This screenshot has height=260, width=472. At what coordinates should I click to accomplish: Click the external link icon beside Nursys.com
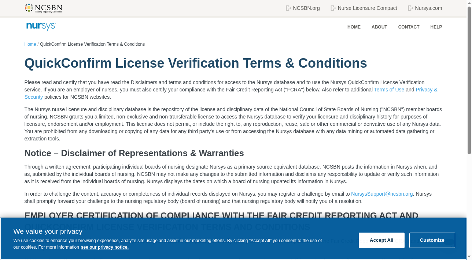(410, 8)
